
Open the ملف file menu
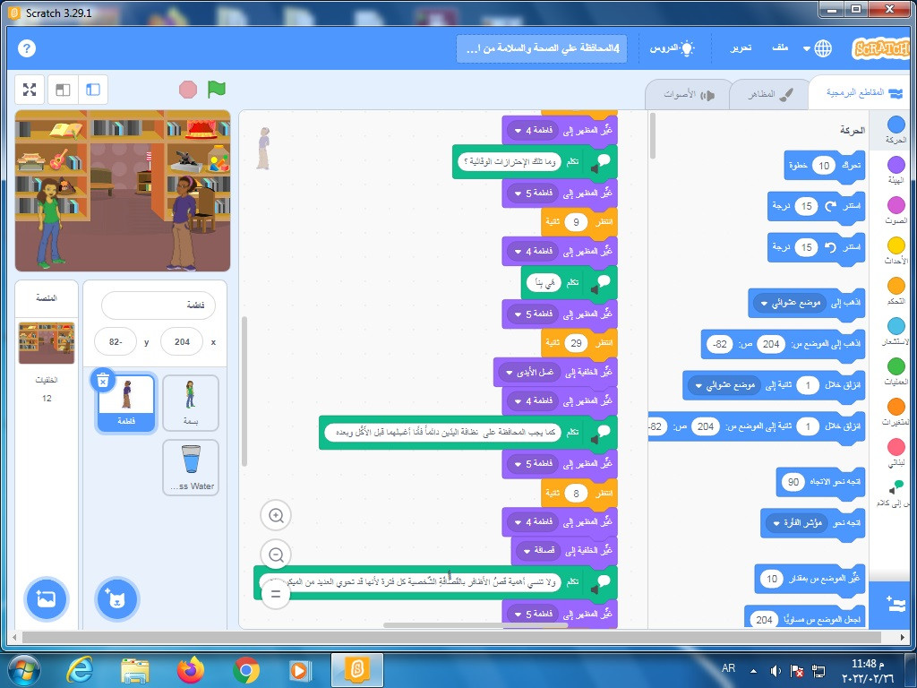tap(780, 48)
